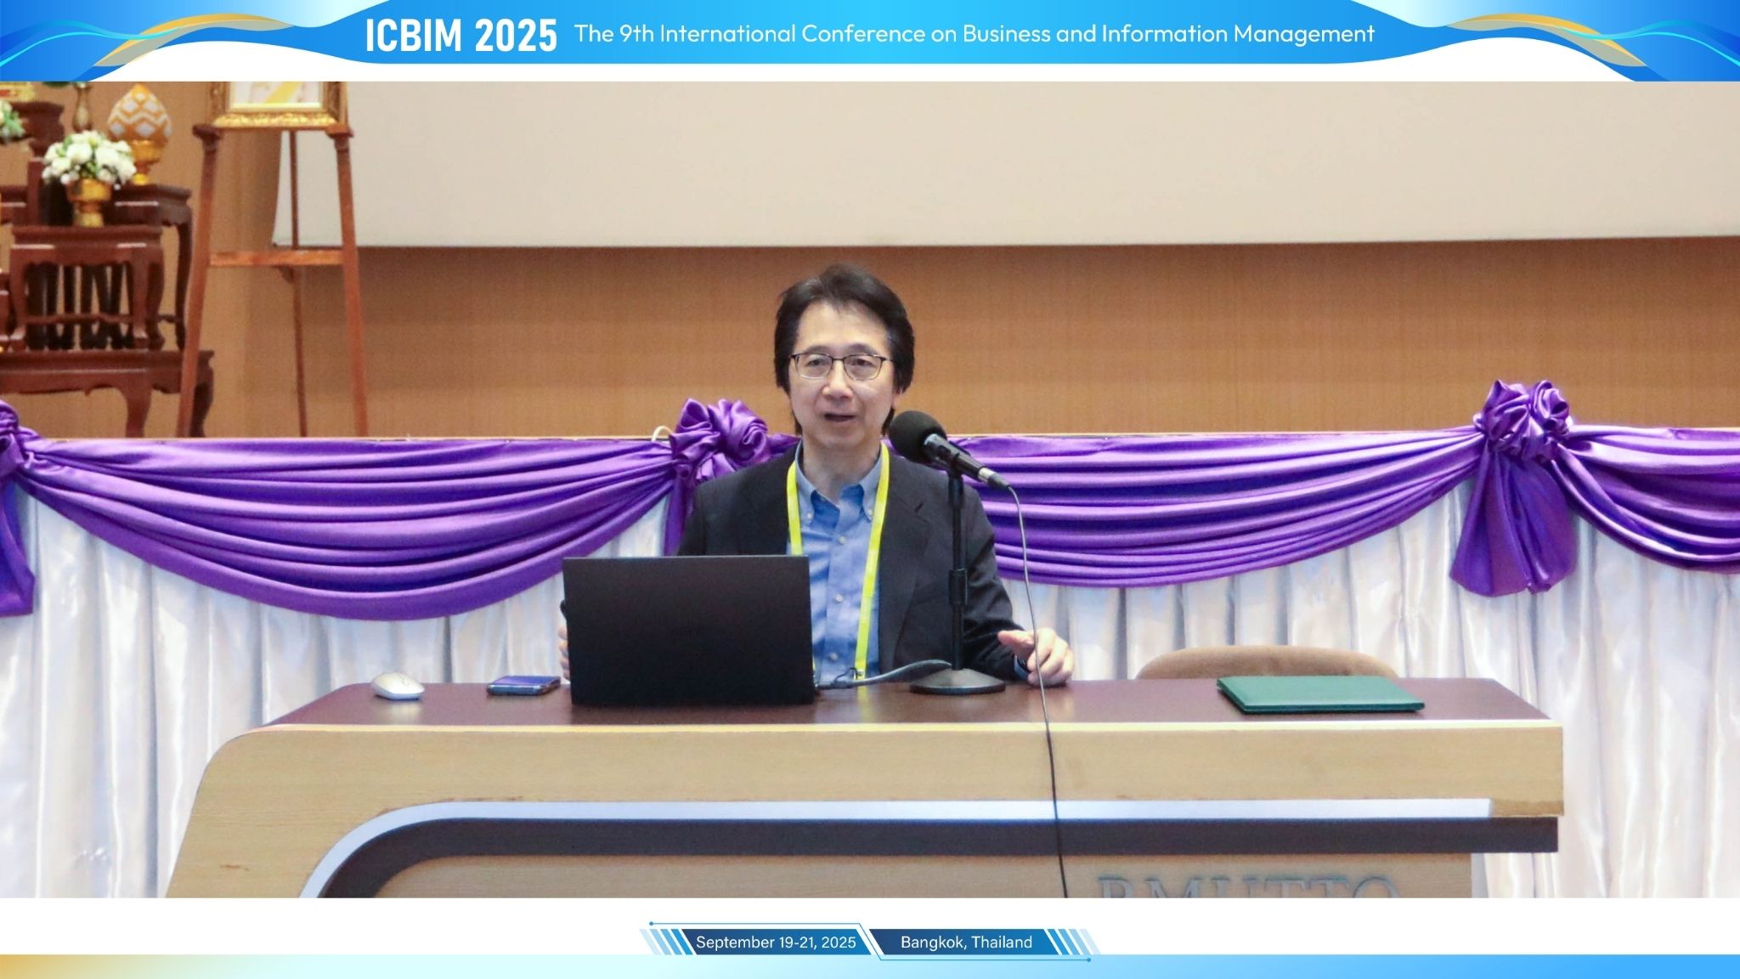Click the black laptop on the podium
The width and height of the screenshot is (1740, 979).
(688, 629)
